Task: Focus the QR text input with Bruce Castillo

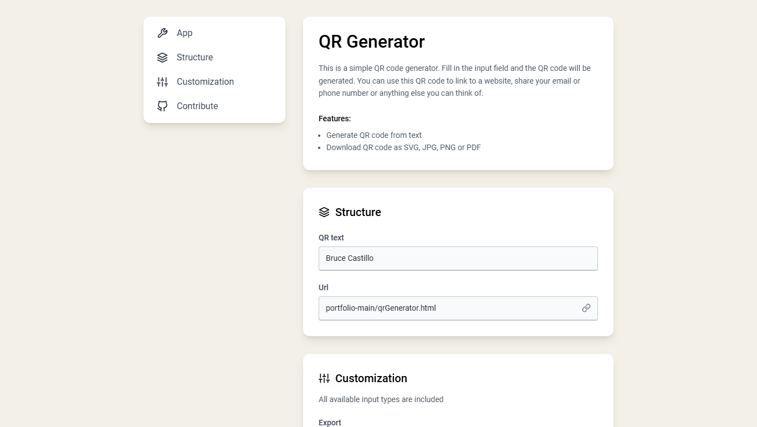Action: pos(458,259)
